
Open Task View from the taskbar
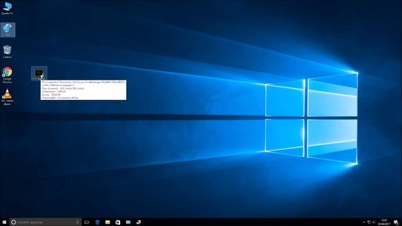[x=87, y=222]
